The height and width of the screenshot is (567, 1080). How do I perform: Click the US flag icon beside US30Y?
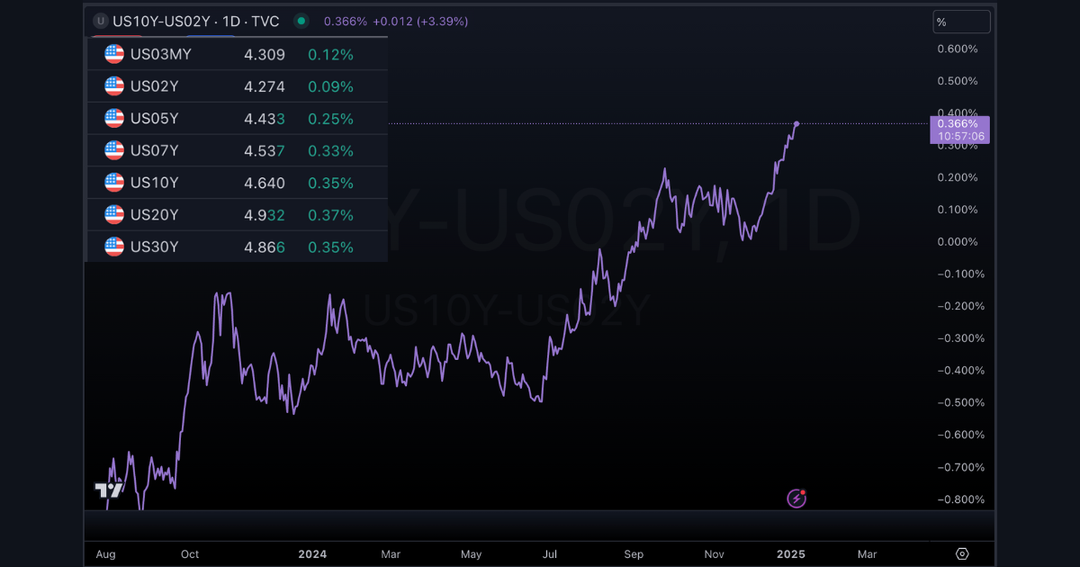click(x=114, y=247)
